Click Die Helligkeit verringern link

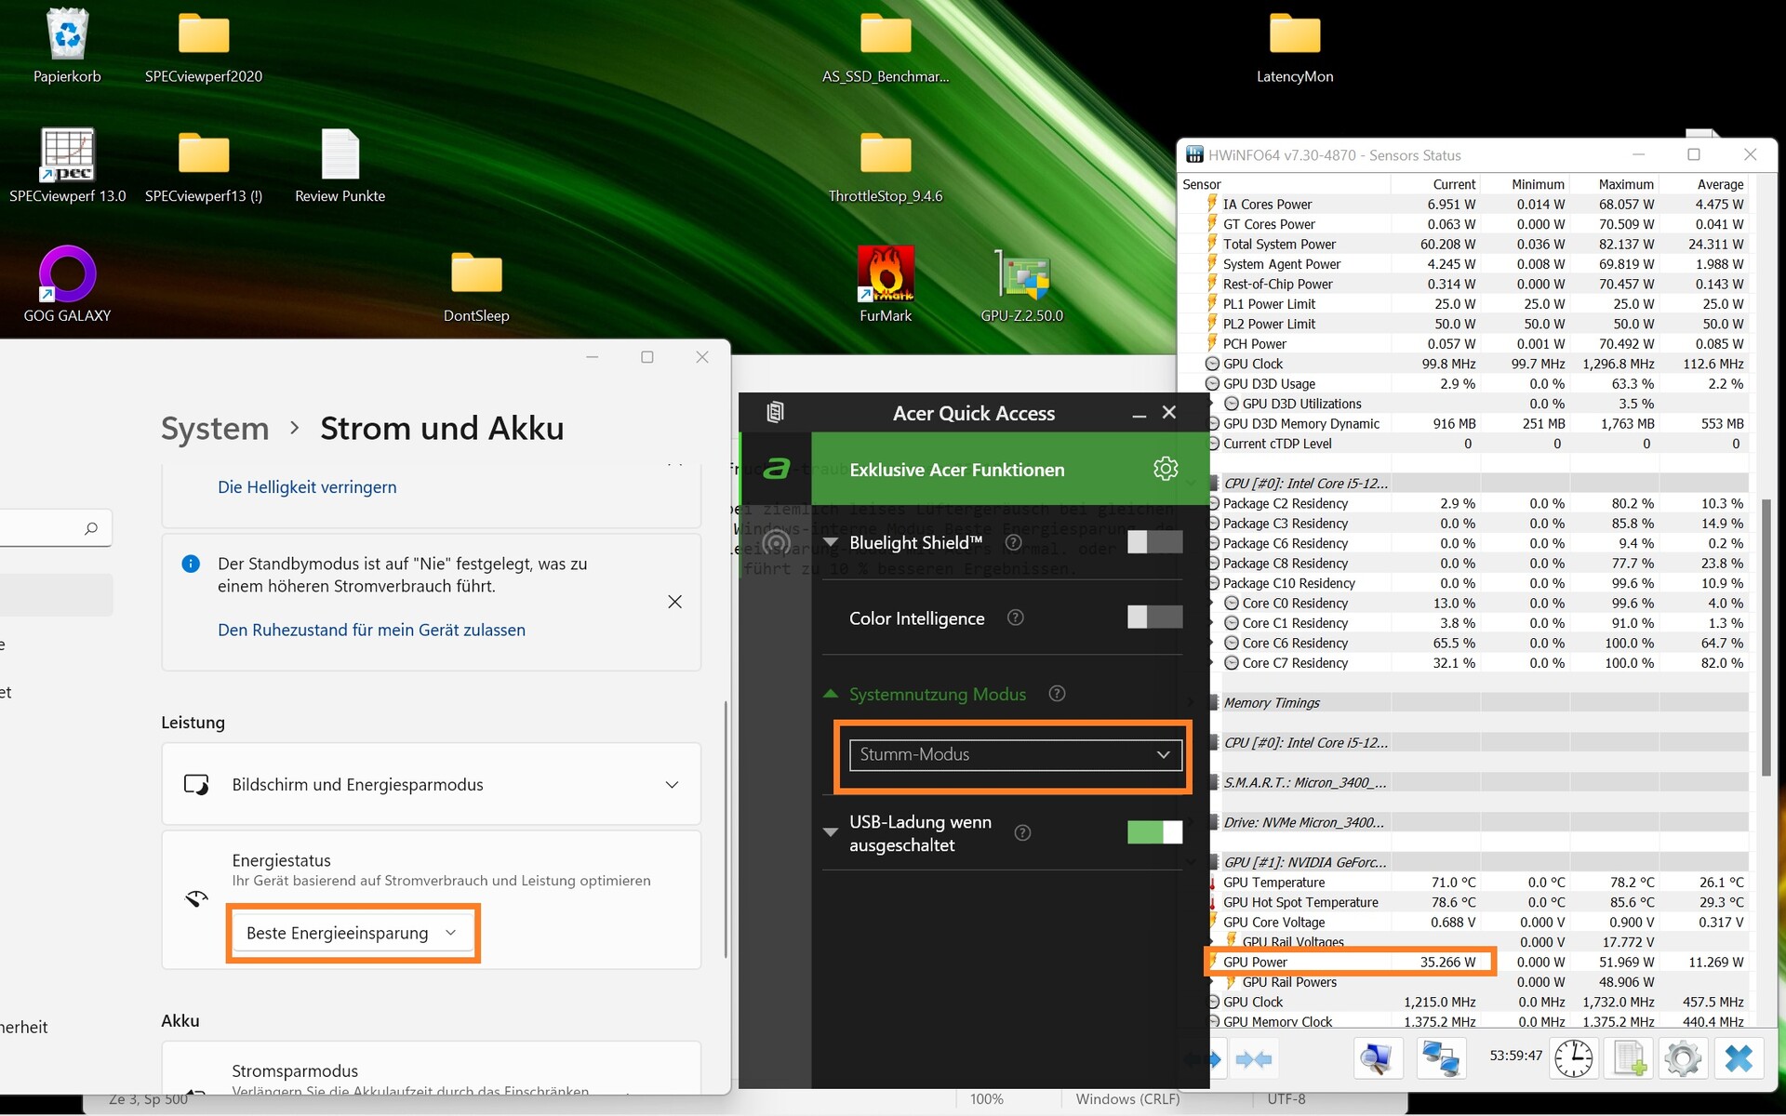point(307,487)
